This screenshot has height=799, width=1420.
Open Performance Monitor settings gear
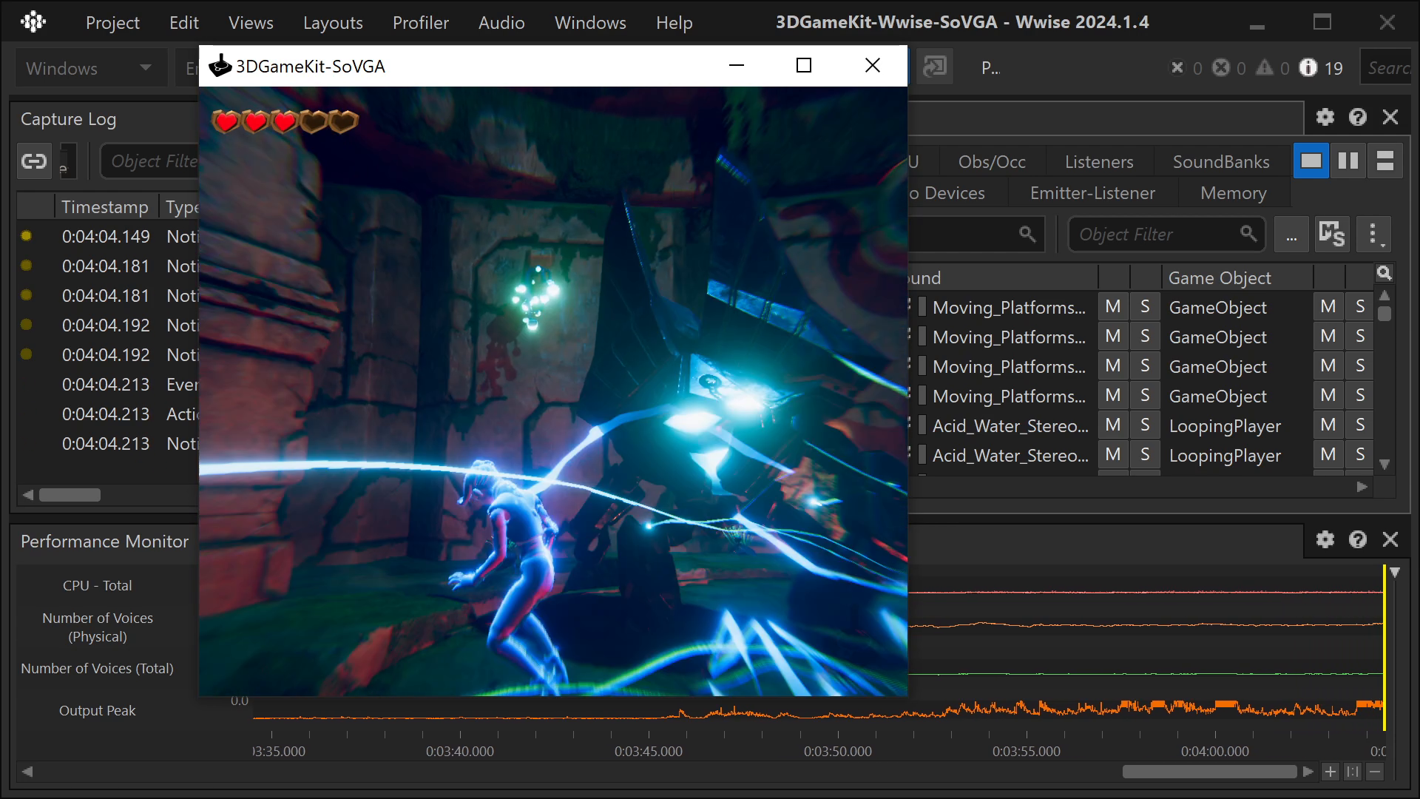1325,539
